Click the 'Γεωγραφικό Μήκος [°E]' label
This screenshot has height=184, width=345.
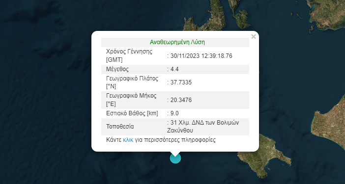coord(131,100)
